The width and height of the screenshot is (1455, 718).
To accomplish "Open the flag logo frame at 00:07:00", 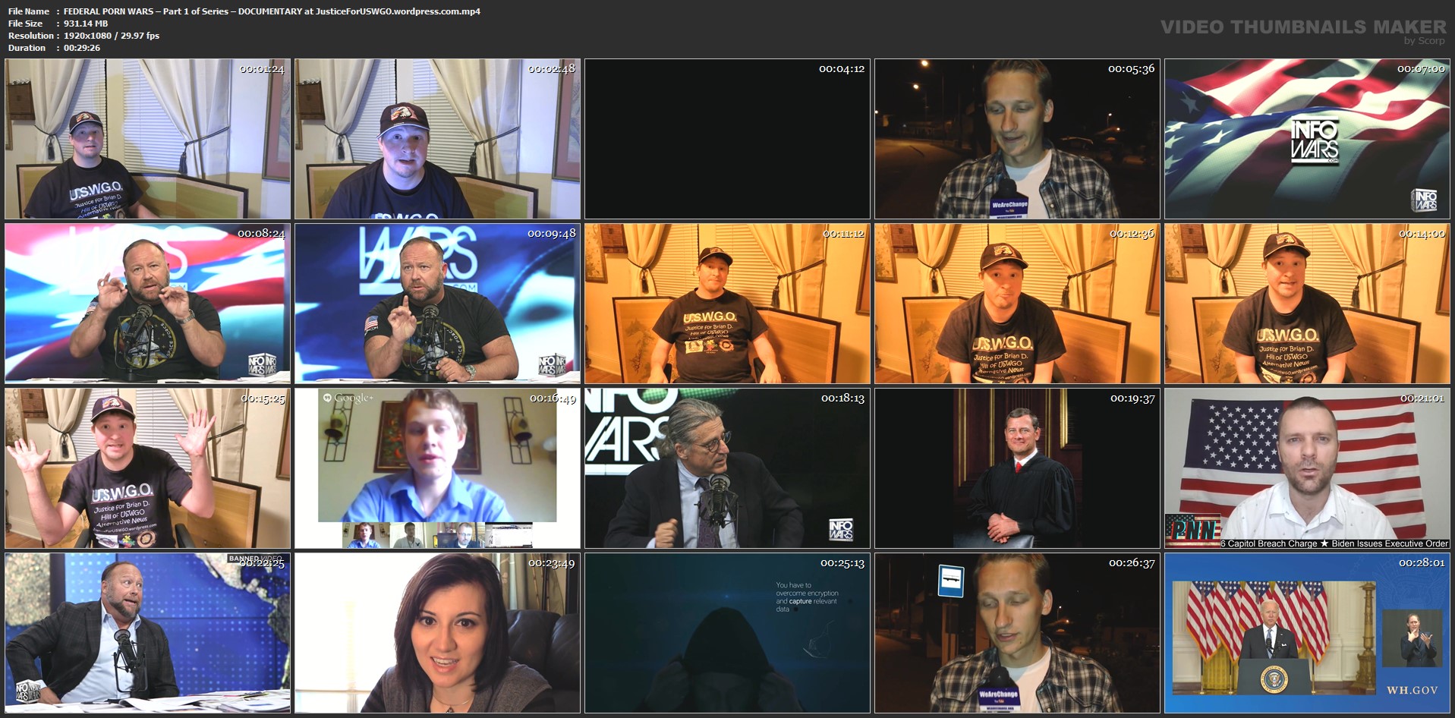I will coord(1307,139).
